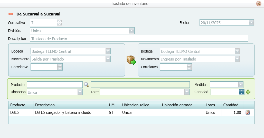Open the Salida por Traslado dropdown

coord(108,59)
